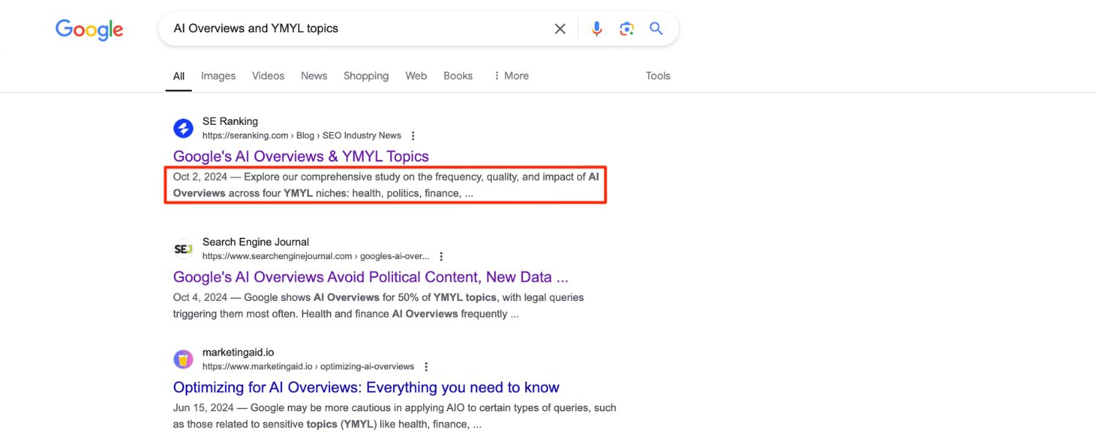Open the Tools filter options

(657, 75)
